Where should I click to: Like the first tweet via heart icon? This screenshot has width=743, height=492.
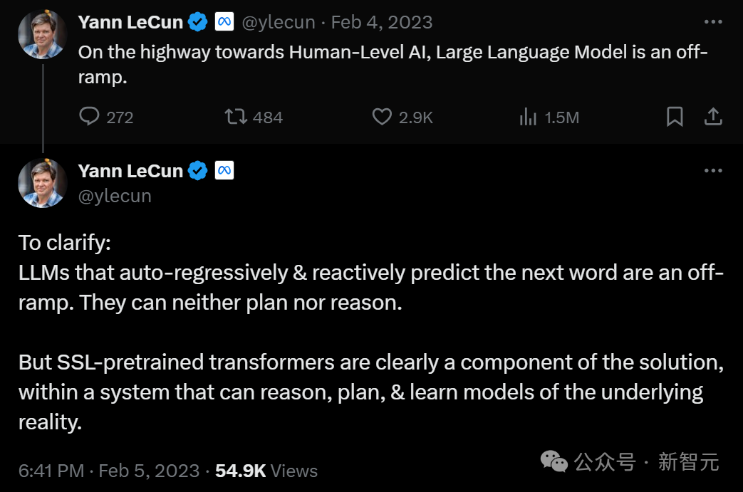pos(383,117)
